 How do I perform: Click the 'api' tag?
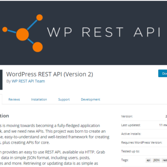point(148,161)
